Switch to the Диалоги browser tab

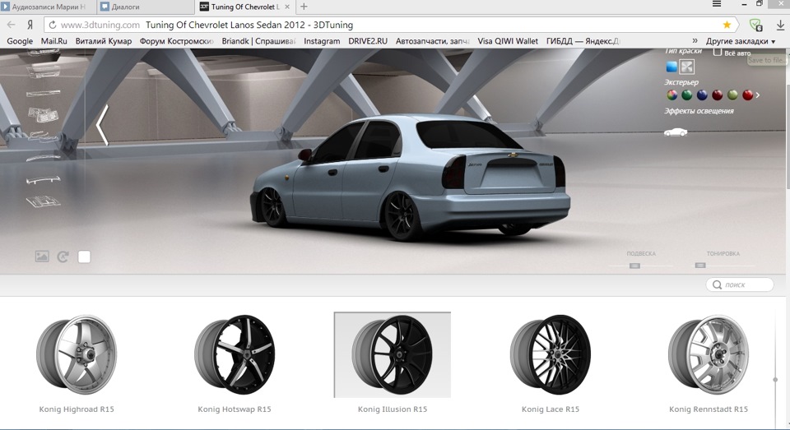(145, 7)
